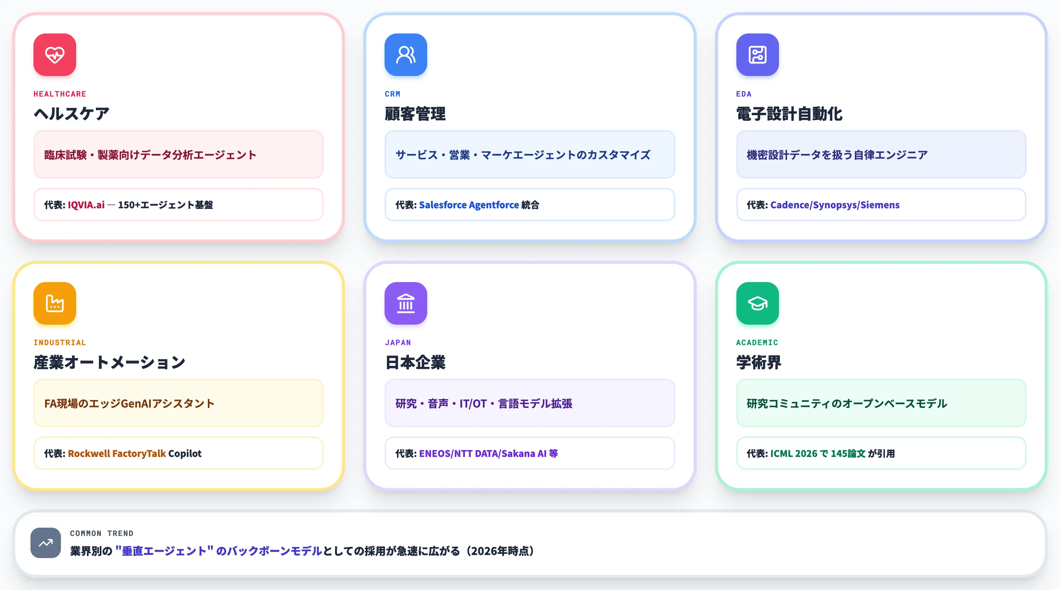Image resolution: width=1060 pixels, height=590 pixels.
Task: Click 研究・音声・IT/OT・言語モデル拡張 box
Action: (x=530, y=403)
